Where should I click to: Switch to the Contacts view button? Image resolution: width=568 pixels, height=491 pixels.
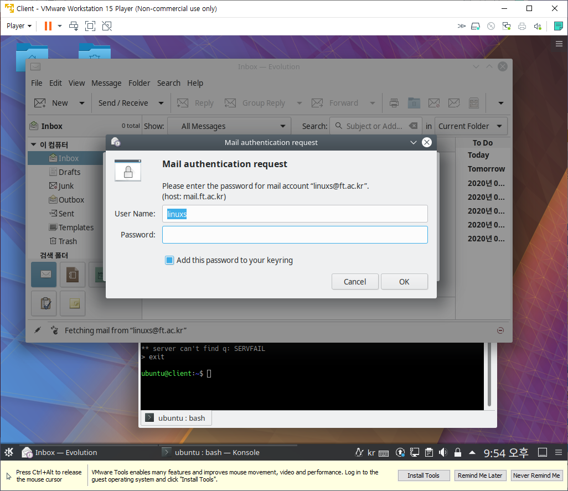pos(73,275)
